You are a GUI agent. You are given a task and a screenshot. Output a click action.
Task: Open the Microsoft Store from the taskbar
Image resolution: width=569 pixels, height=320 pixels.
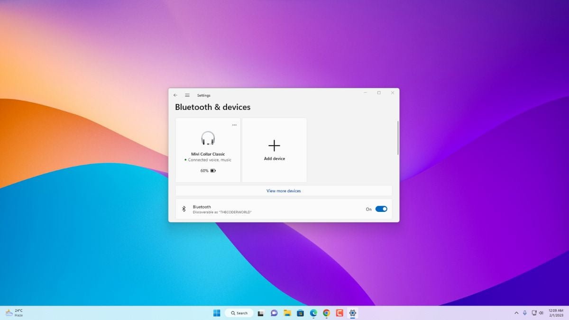(300, 313)
